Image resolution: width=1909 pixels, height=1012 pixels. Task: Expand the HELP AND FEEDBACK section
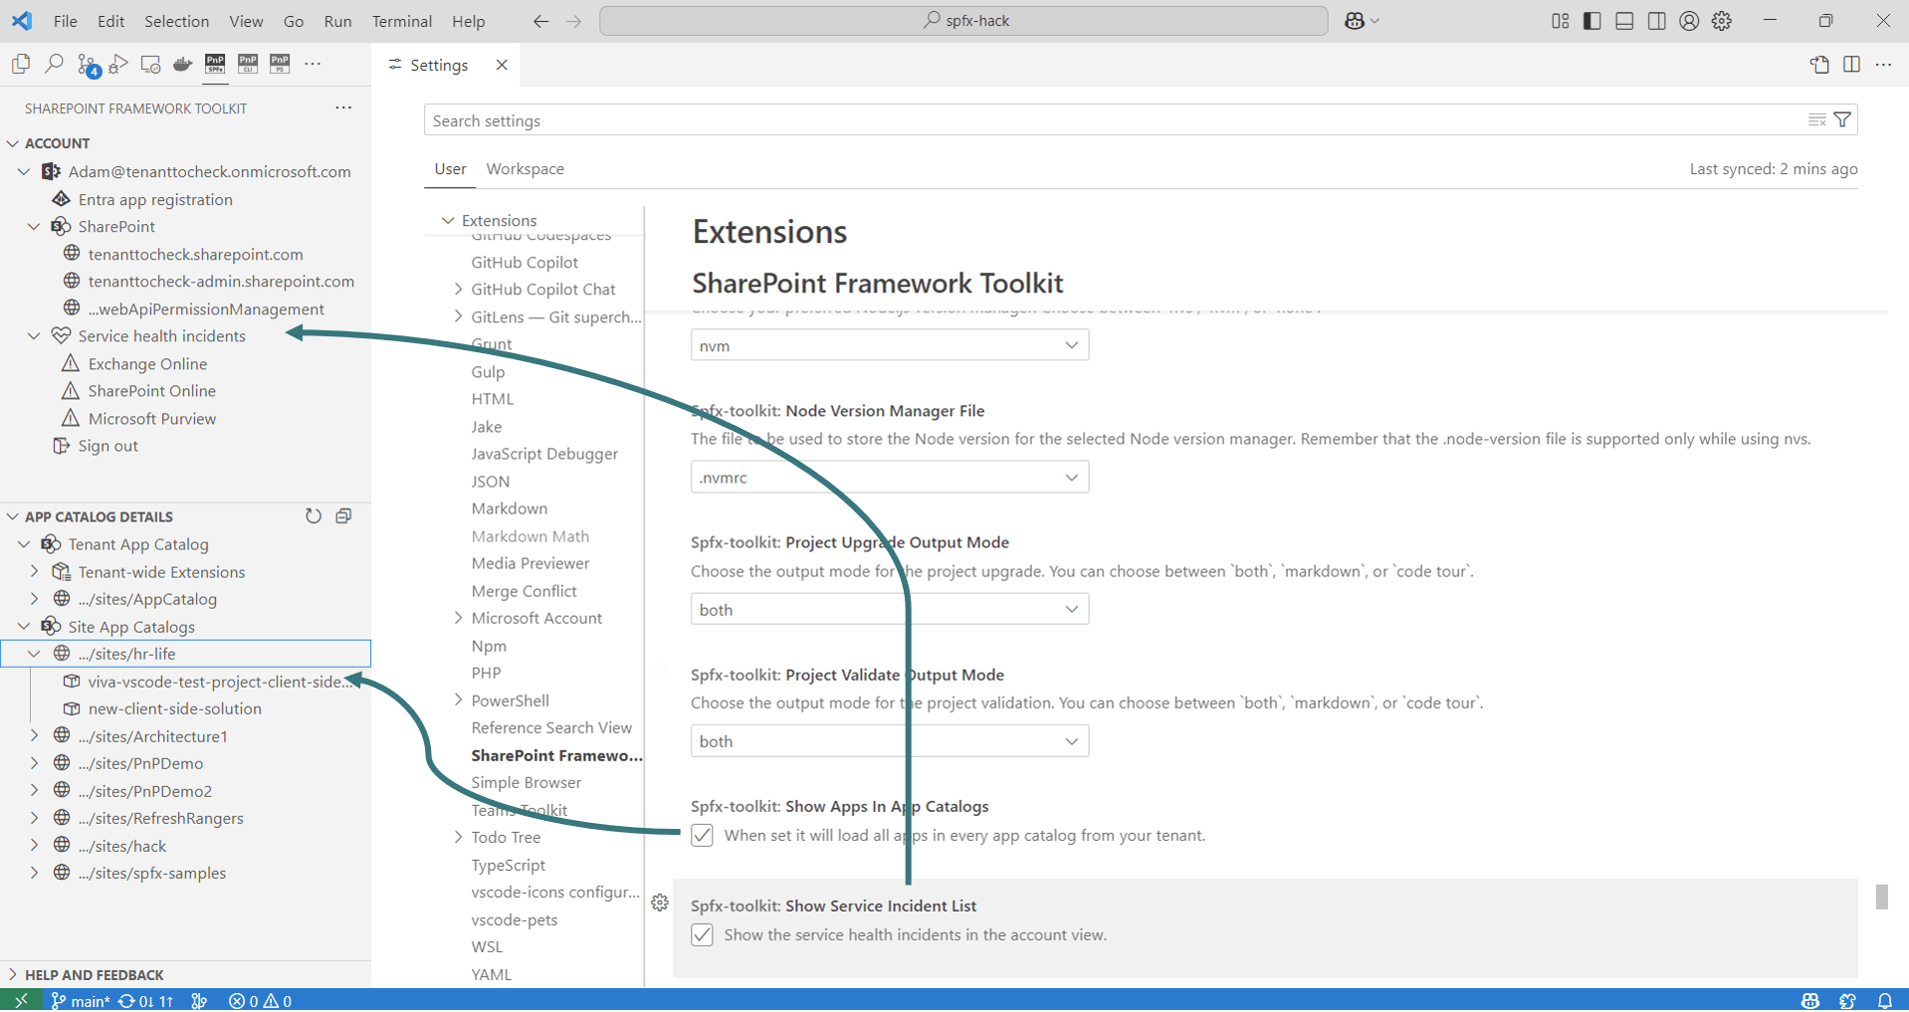(x=13, y=974)
